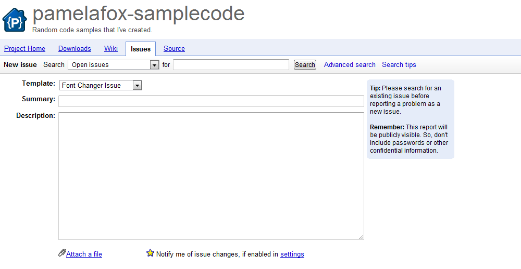This screenshot has width=521, height=269.
Task: Open the Advanced search link
Action: pyautogui.click(x=350, y=64)
